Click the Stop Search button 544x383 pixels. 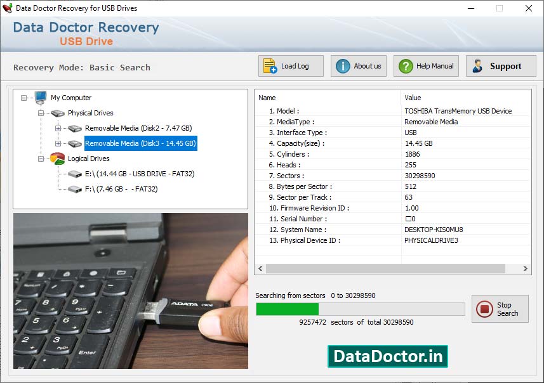coord(500,309)
